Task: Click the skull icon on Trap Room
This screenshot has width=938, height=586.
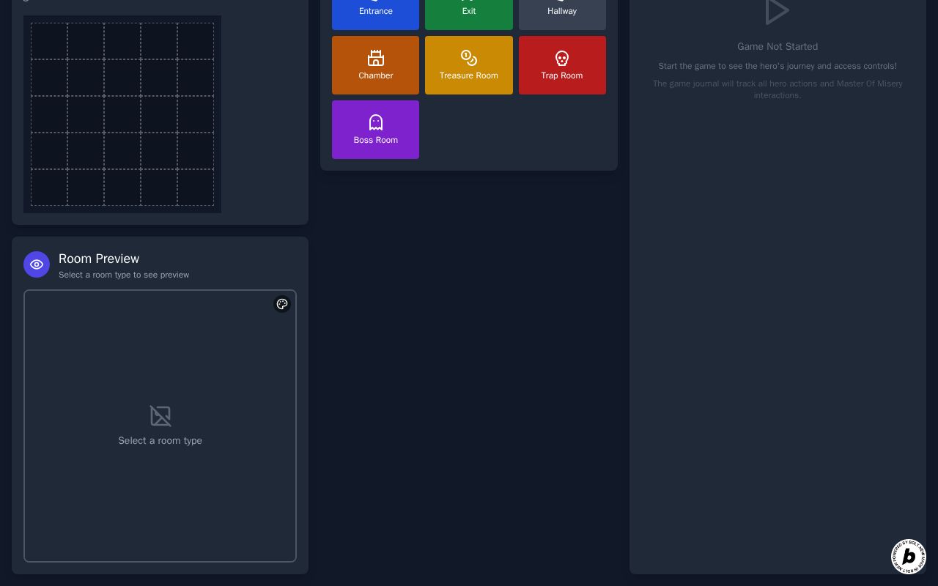Action: (562, 58)
